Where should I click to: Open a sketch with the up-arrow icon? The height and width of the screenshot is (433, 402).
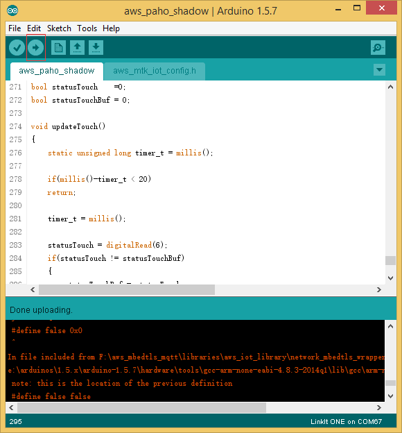[77, 47]
